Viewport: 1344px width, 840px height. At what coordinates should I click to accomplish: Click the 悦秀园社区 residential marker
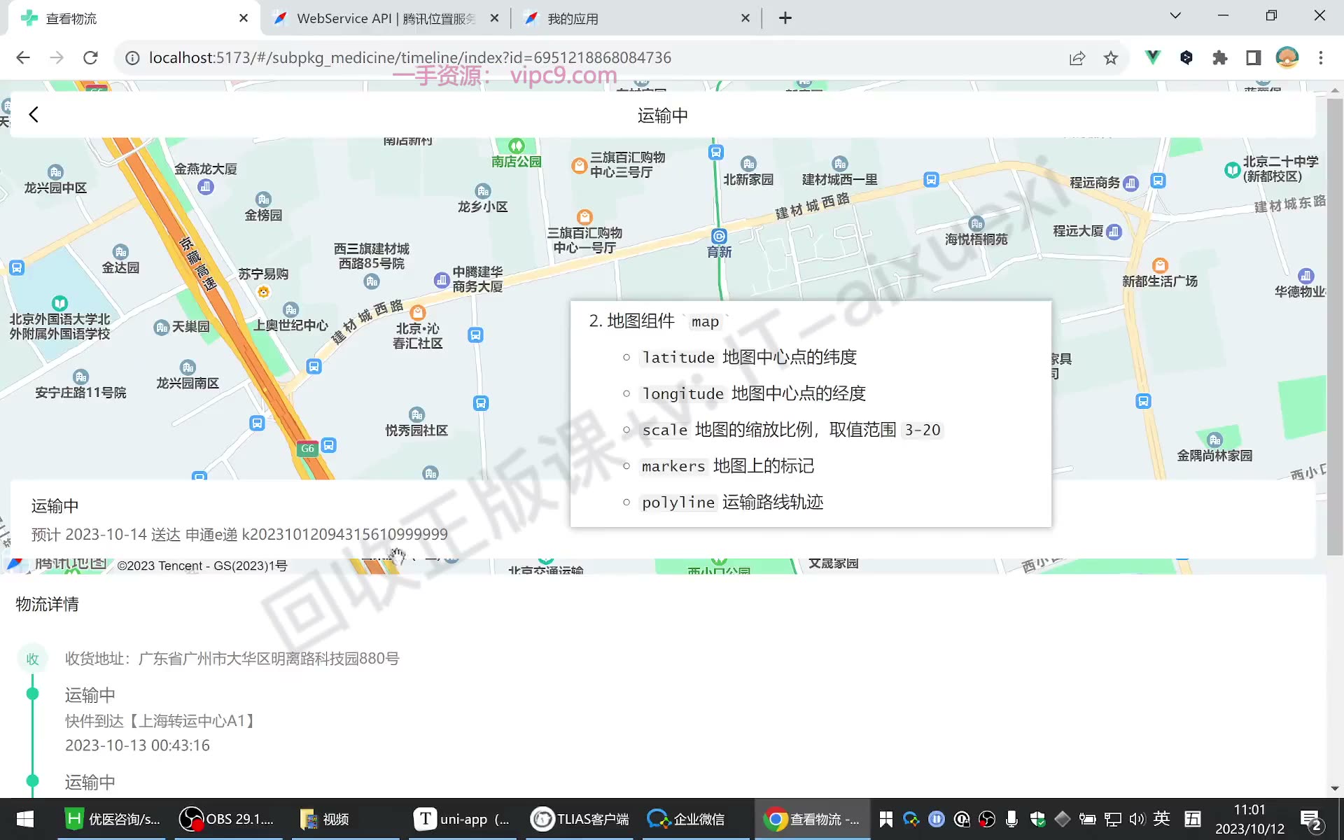pyautogui.click(x=416, y=414)
